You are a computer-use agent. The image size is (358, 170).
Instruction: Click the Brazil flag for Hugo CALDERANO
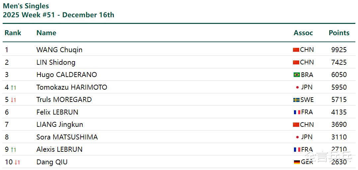(297, 75)
